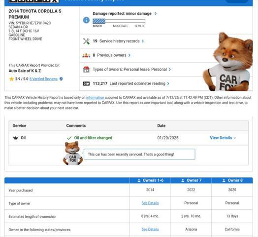258x237 pixels.
Task: Select the Owners 1-6 column header
Action: tap(150, 180)
